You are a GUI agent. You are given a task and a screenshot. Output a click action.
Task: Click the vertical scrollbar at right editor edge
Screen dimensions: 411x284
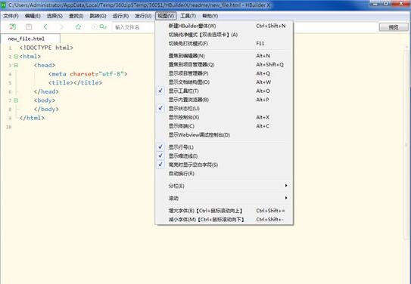pos(406,144)
